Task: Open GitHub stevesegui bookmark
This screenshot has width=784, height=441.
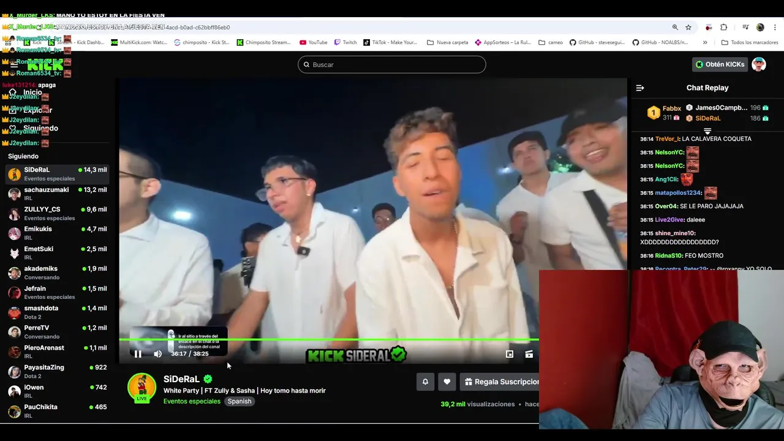Action: 597,42
